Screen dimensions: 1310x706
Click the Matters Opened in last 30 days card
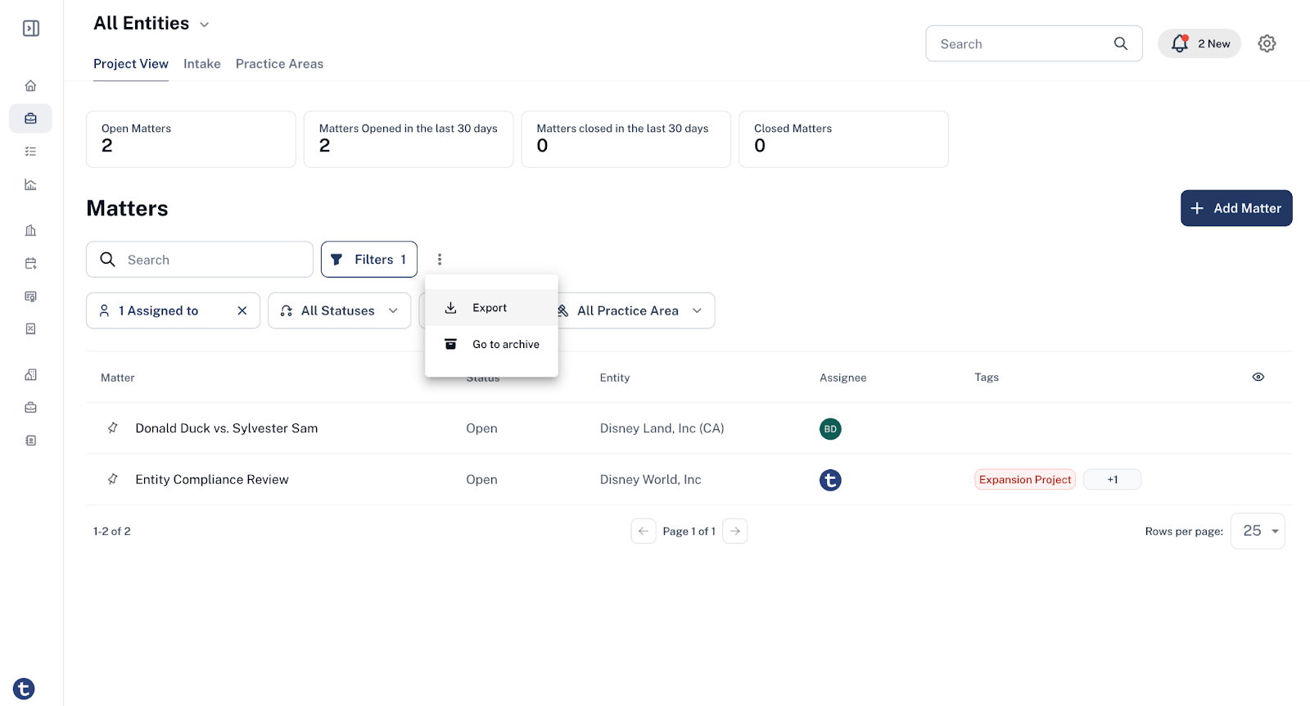pyautogui.click(x=409, y=139)
